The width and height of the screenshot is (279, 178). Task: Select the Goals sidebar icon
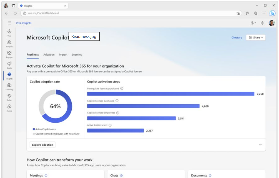9,64
